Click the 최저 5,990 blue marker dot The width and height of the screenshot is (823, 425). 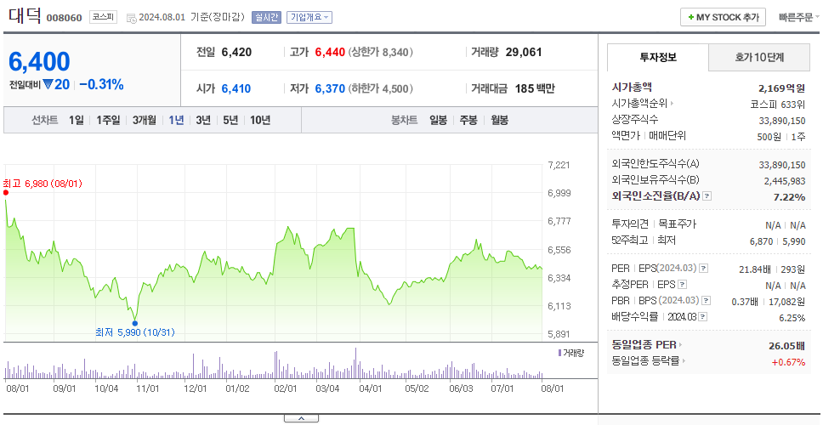point(135,323)
